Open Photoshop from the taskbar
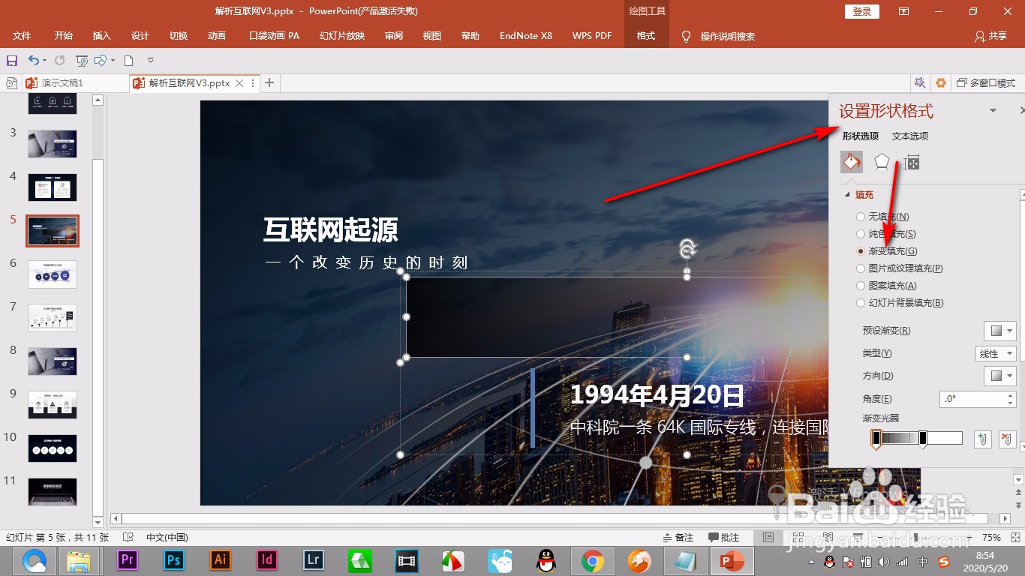The height and width of the screenshot is (576, 1025). 173,560
